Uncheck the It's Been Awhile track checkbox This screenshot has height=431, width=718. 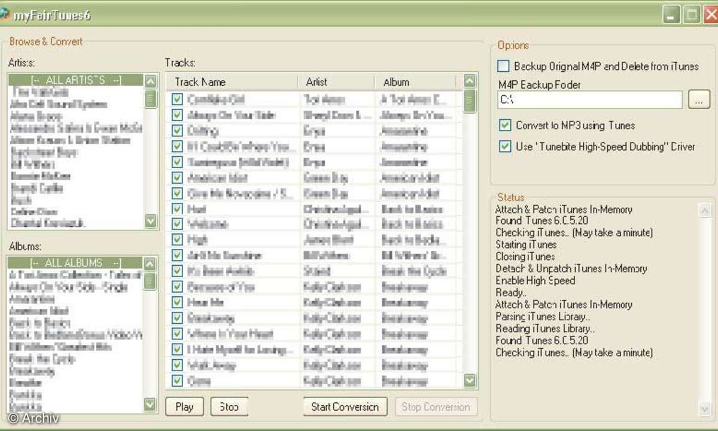pos(177,271)
